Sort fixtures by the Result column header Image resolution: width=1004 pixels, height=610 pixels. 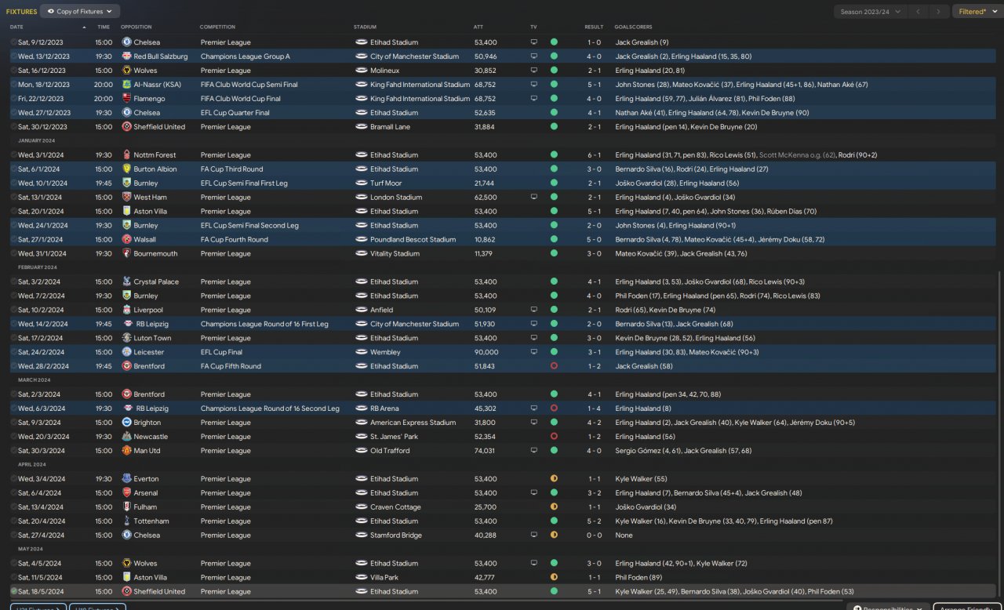click(x=594, y=27)
